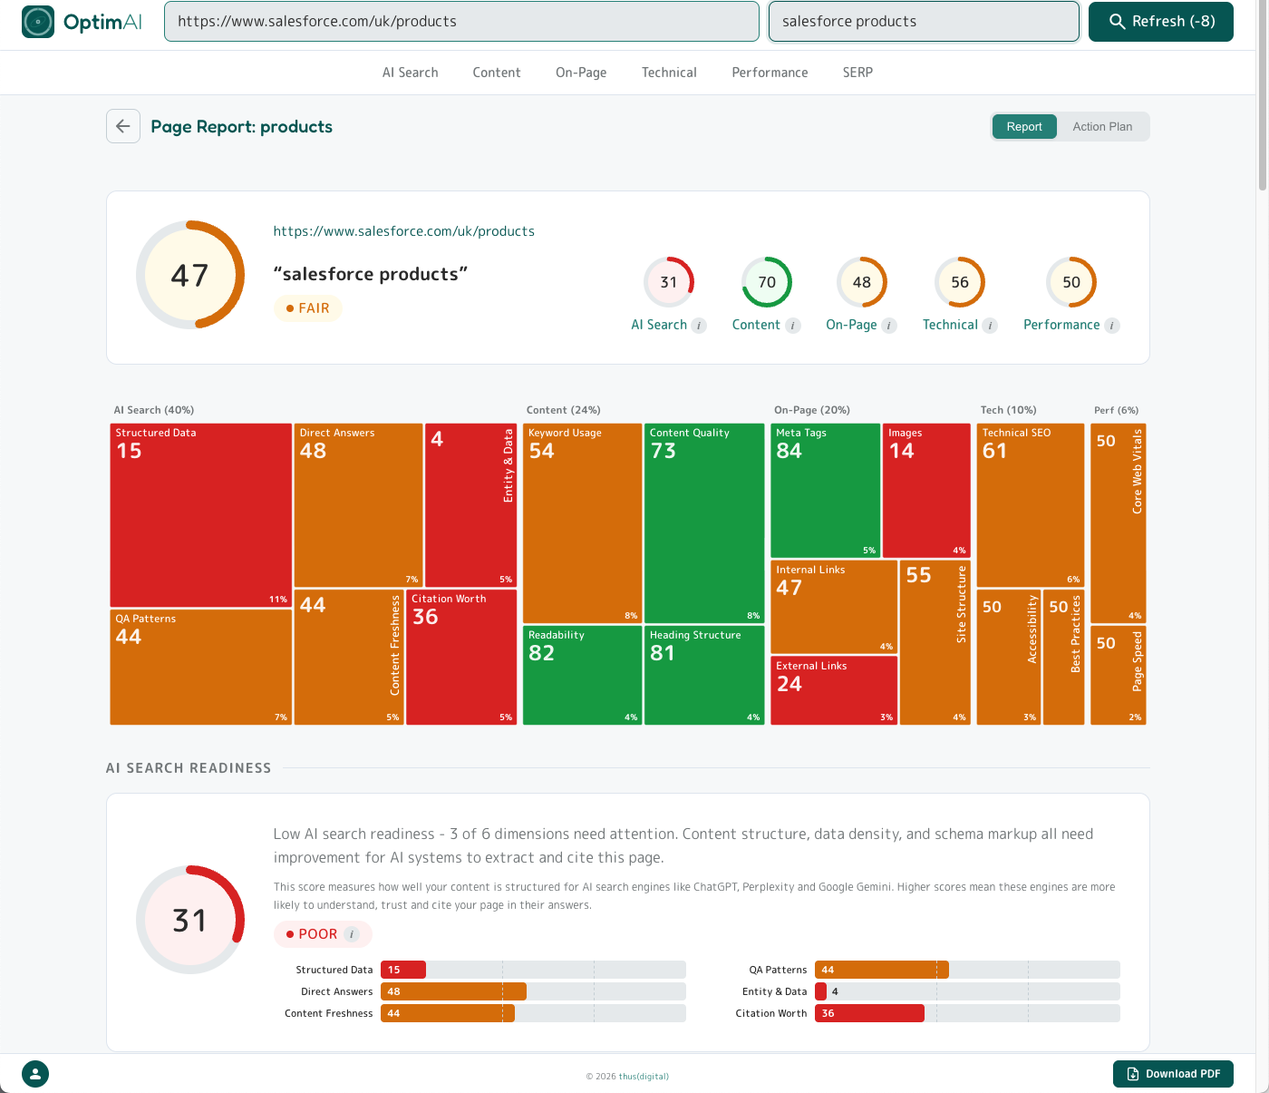Select the Page Speed treemap tile
This screenshot has height=1093, width=1269.
click(x=1119, y=676)
